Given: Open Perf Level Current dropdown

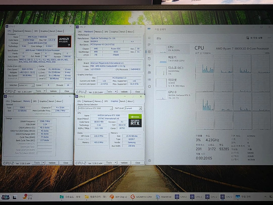Looking at the screenshot, I should (133, 108).
